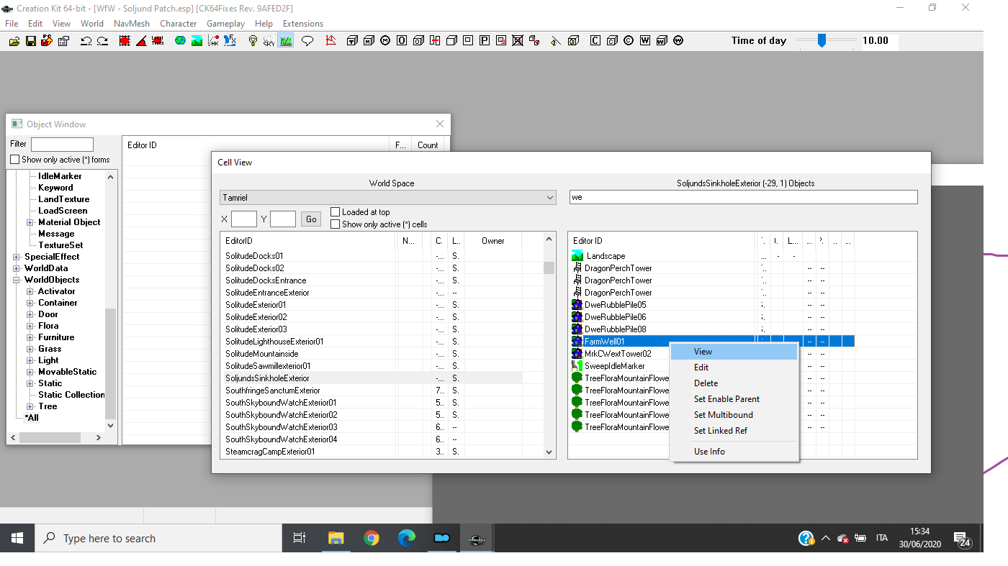Click the circled W toolbar icon
The image size is (1008, 566).
click(678, 41)
